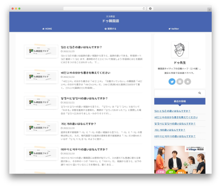Click the date 2022/11/18
The image size is (221, 187).
click(x=68, y=153)
